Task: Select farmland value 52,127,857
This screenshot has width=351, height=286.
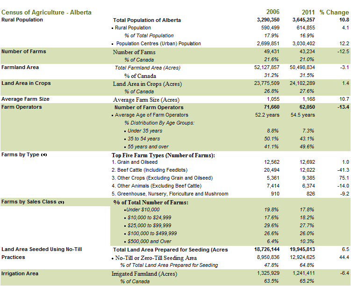Action: [267, 67]
